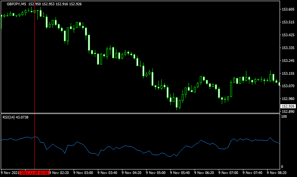
Task: Click the 152.953 high value in chart header
Action: [48, 4]
